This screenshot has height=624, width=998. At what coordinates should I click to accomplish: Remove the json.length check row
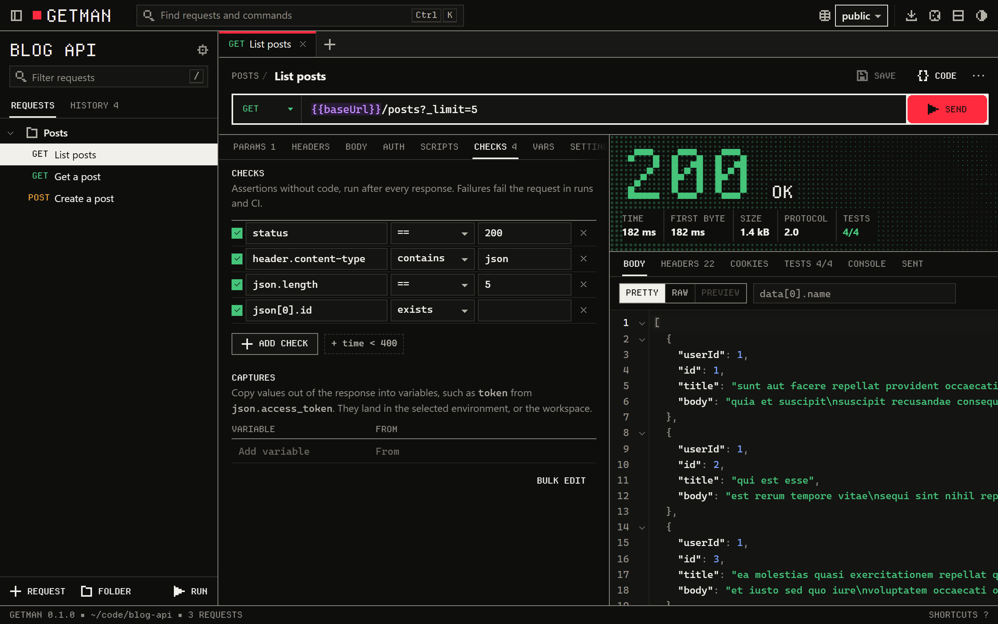click(584, 284)
